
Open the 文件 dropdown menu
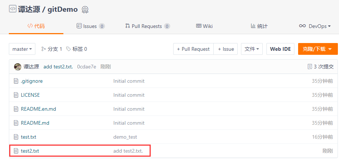click(252, 49)
